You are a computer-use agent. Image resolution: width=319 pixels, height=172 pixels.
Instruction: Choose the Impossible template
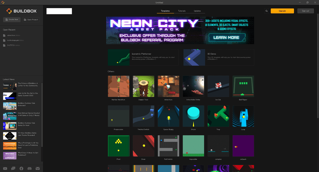(193, 146)
